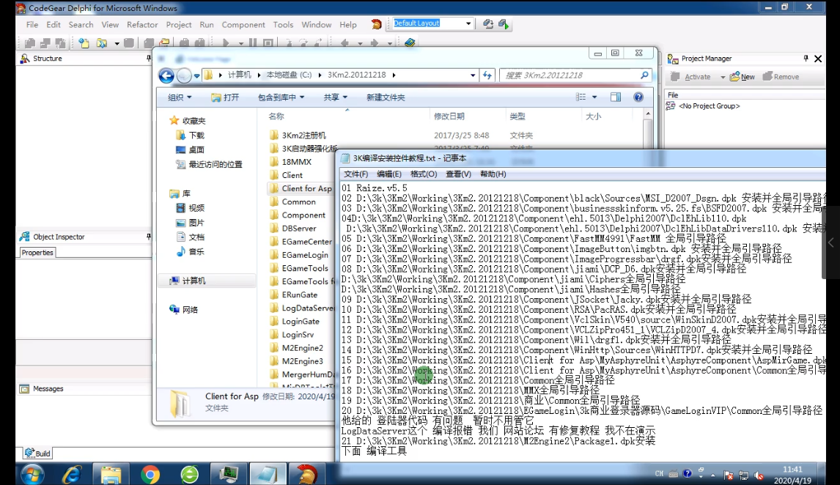Select Component folder in Explorer list
840x485 pixels.
pyautogui.click(x=303, y=215)
